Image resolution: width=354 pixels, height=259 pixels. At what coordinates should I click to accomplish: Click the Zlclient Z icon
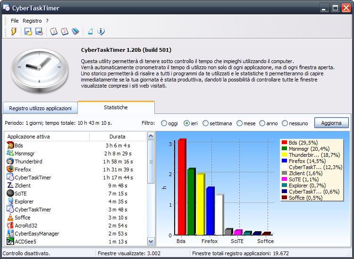tap(10, 185)
